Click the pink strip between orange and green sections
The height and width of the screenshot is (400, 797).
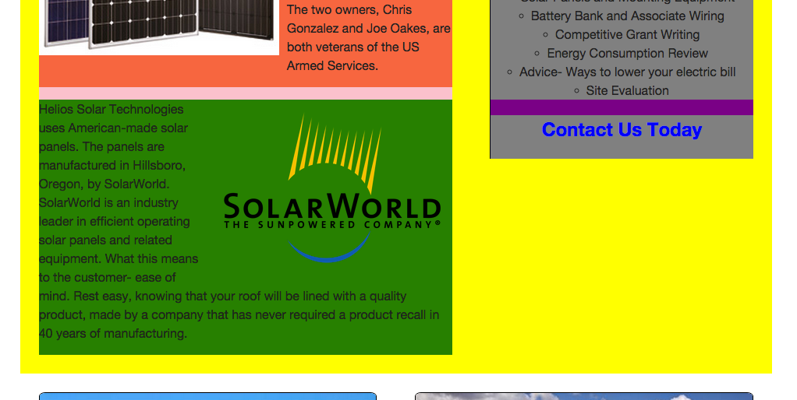pyautogui.click(x=246, y=93)
